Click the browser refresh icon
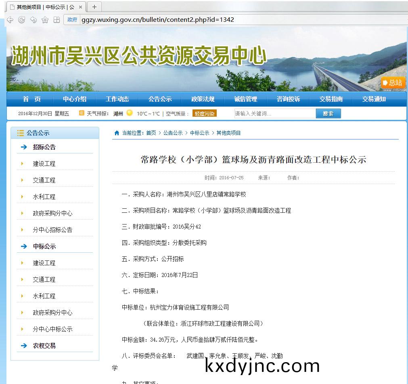The width and height of the screenshot is (408, 384). click(22, 20)
